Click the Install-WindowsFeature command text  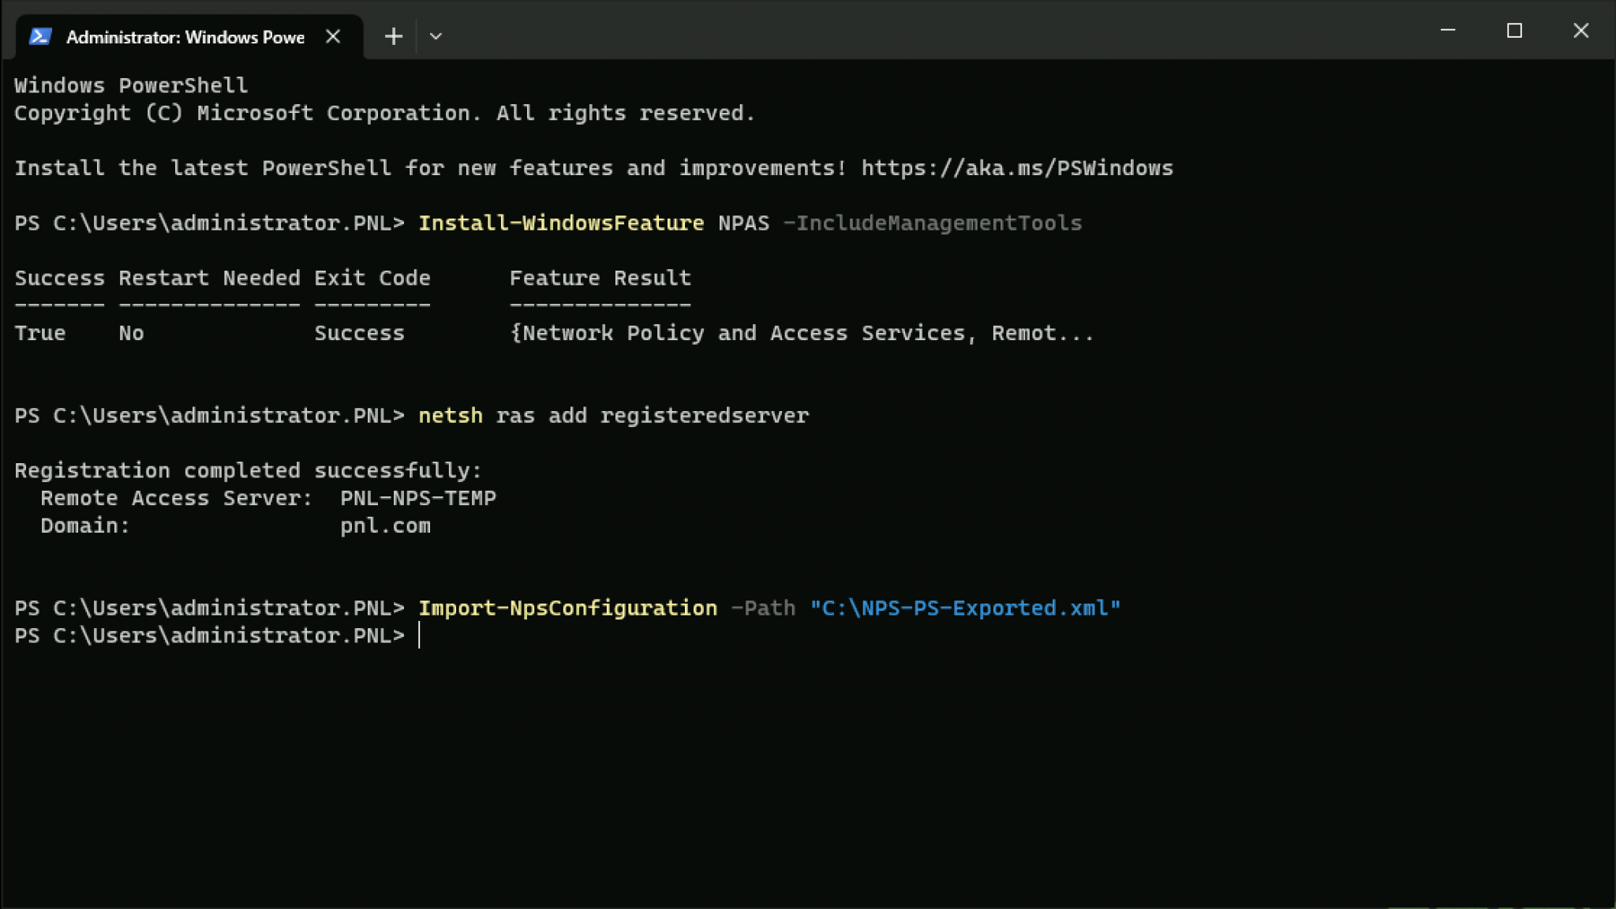coord(561,223)
